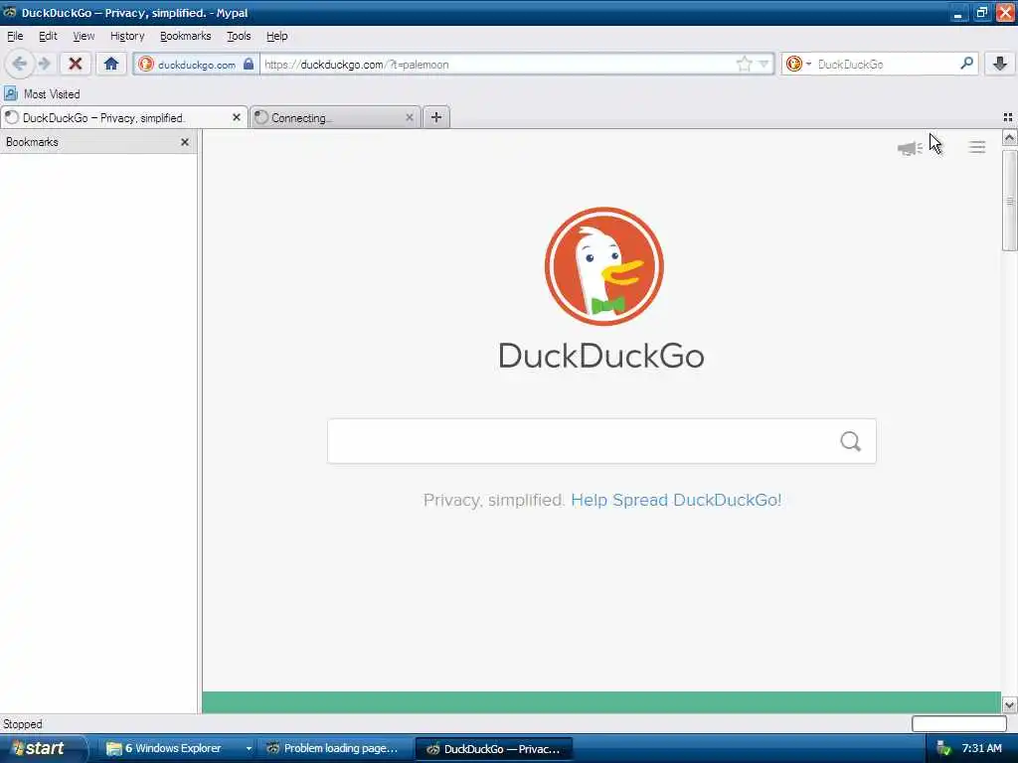This screenshot has height=763, width=1018.
Task: Open the Bookmarks menu
Action: (185, 37)
